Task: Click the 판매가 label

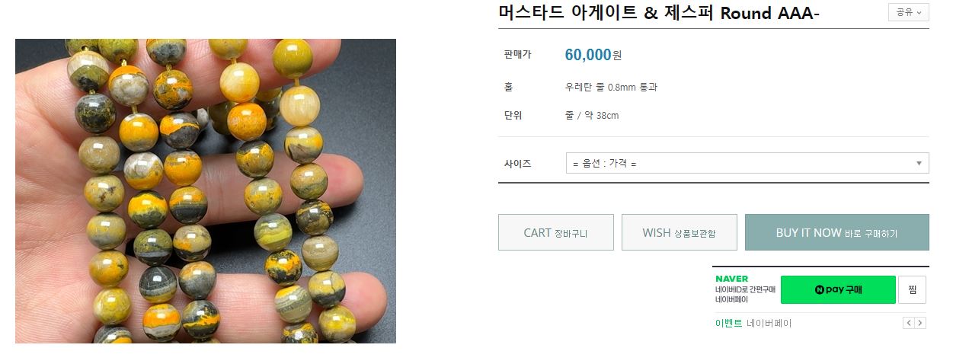Action: [517, 55]
